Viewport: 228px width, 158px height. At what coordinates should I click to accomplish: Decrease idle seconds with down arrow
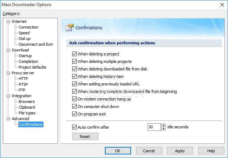tap(164, 129)
